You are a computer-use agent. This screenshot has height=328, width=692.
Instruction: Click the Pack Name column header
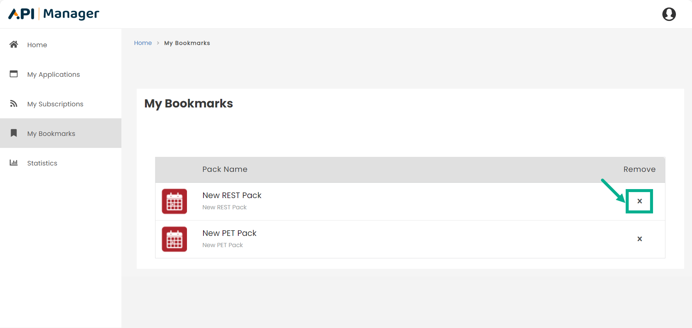click(225, 169)
